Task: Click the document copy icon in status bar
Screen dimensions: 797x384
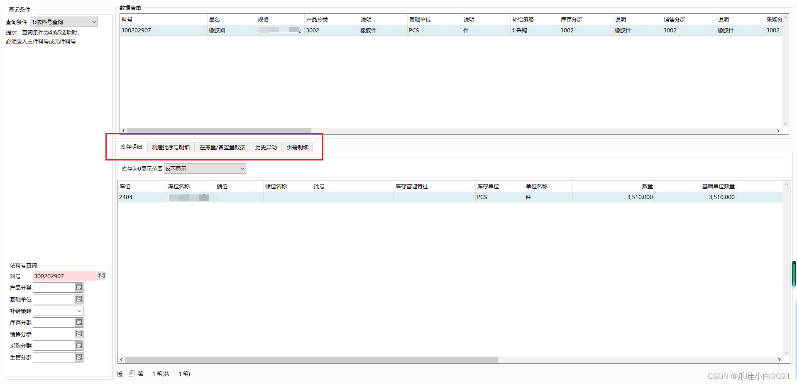Action: 131,374
